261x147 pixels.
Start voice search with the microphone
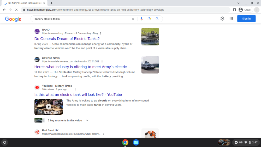click(141, 19)
